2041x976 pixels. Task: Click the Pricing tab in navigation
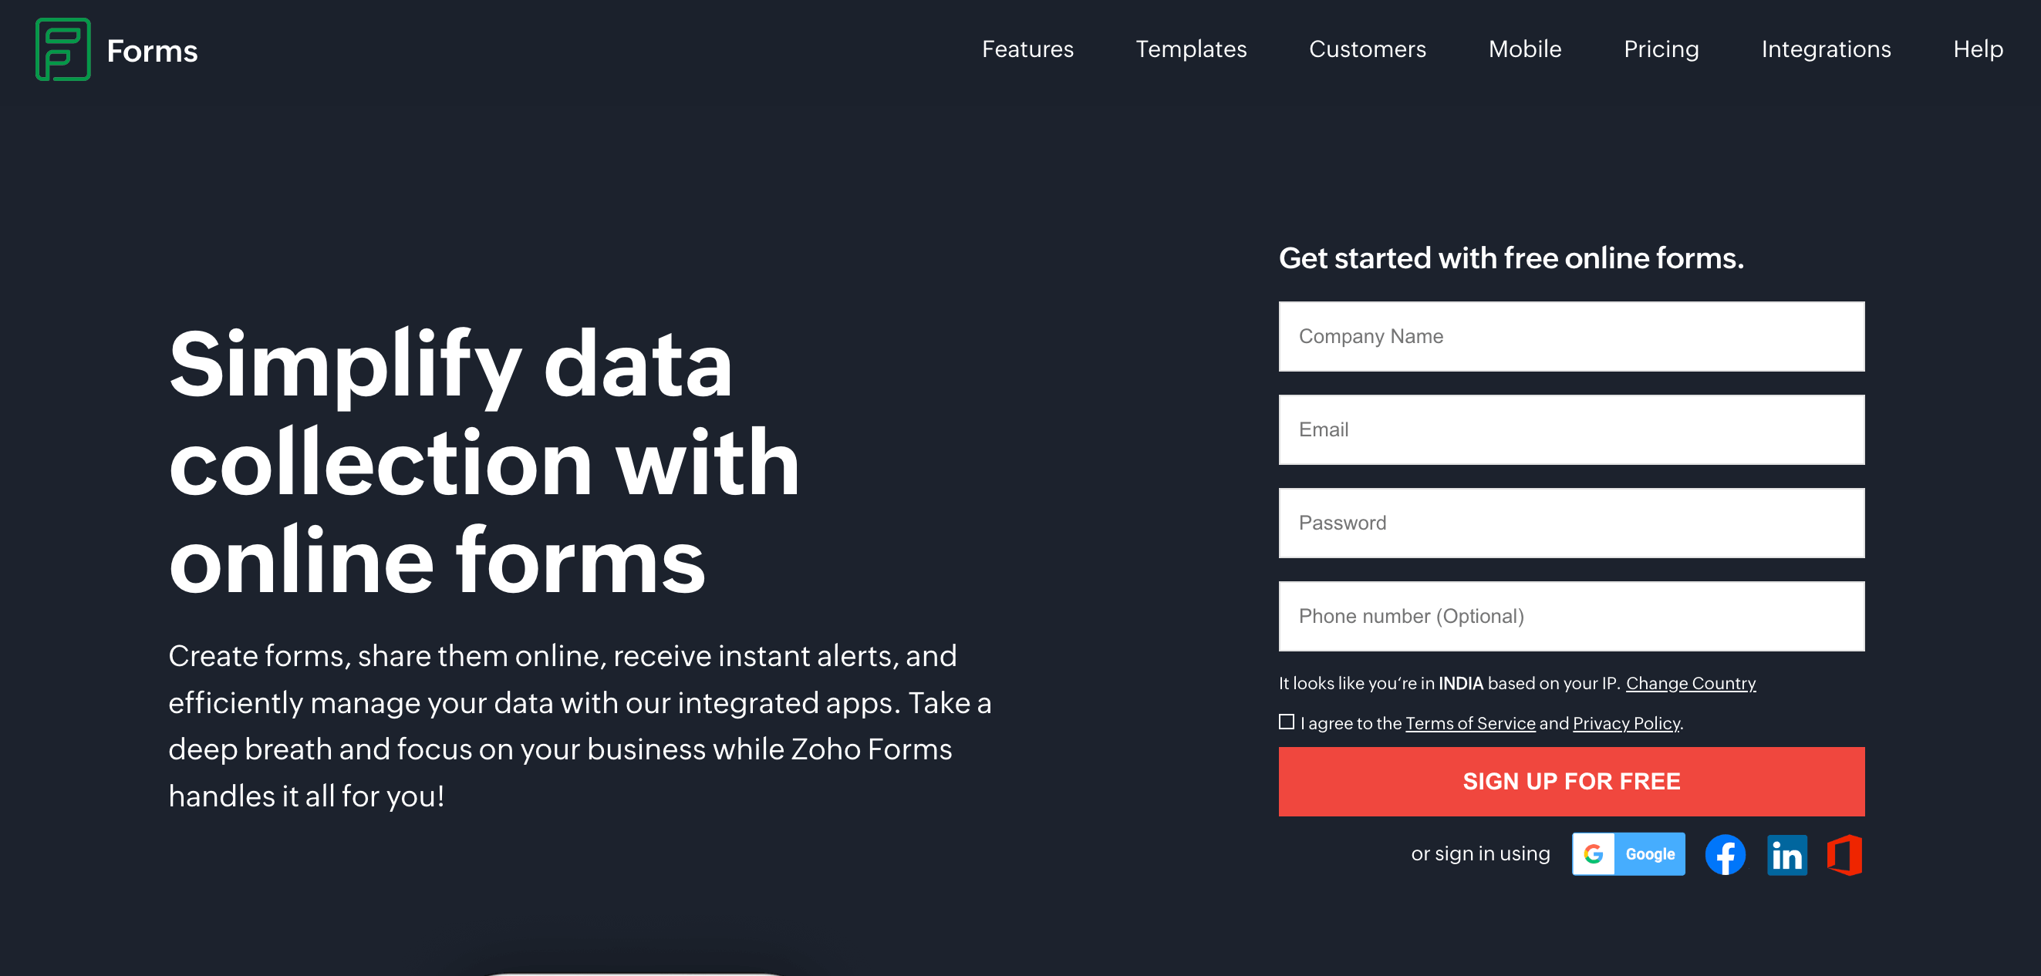(1661, 48)
